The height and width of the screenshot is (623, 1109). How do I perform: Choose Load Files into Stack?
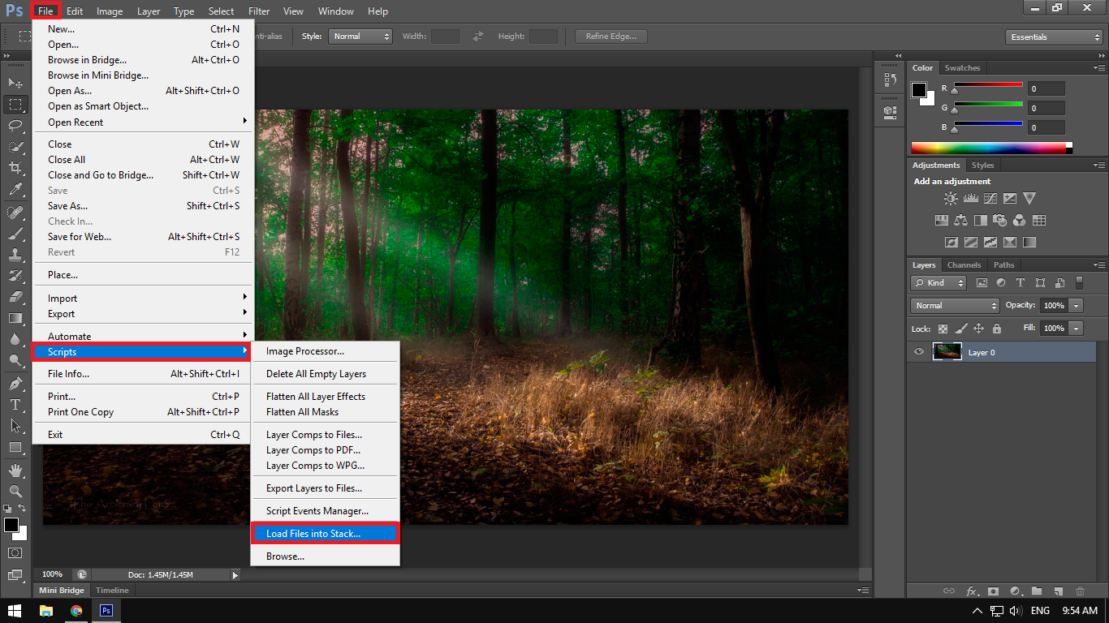pos(325,534)
